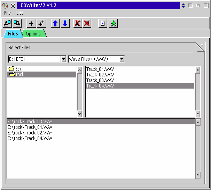The width and height of the screenshot is (211, 190).
Task: Move selected track up with blue arrow
Action: [55, 24]
